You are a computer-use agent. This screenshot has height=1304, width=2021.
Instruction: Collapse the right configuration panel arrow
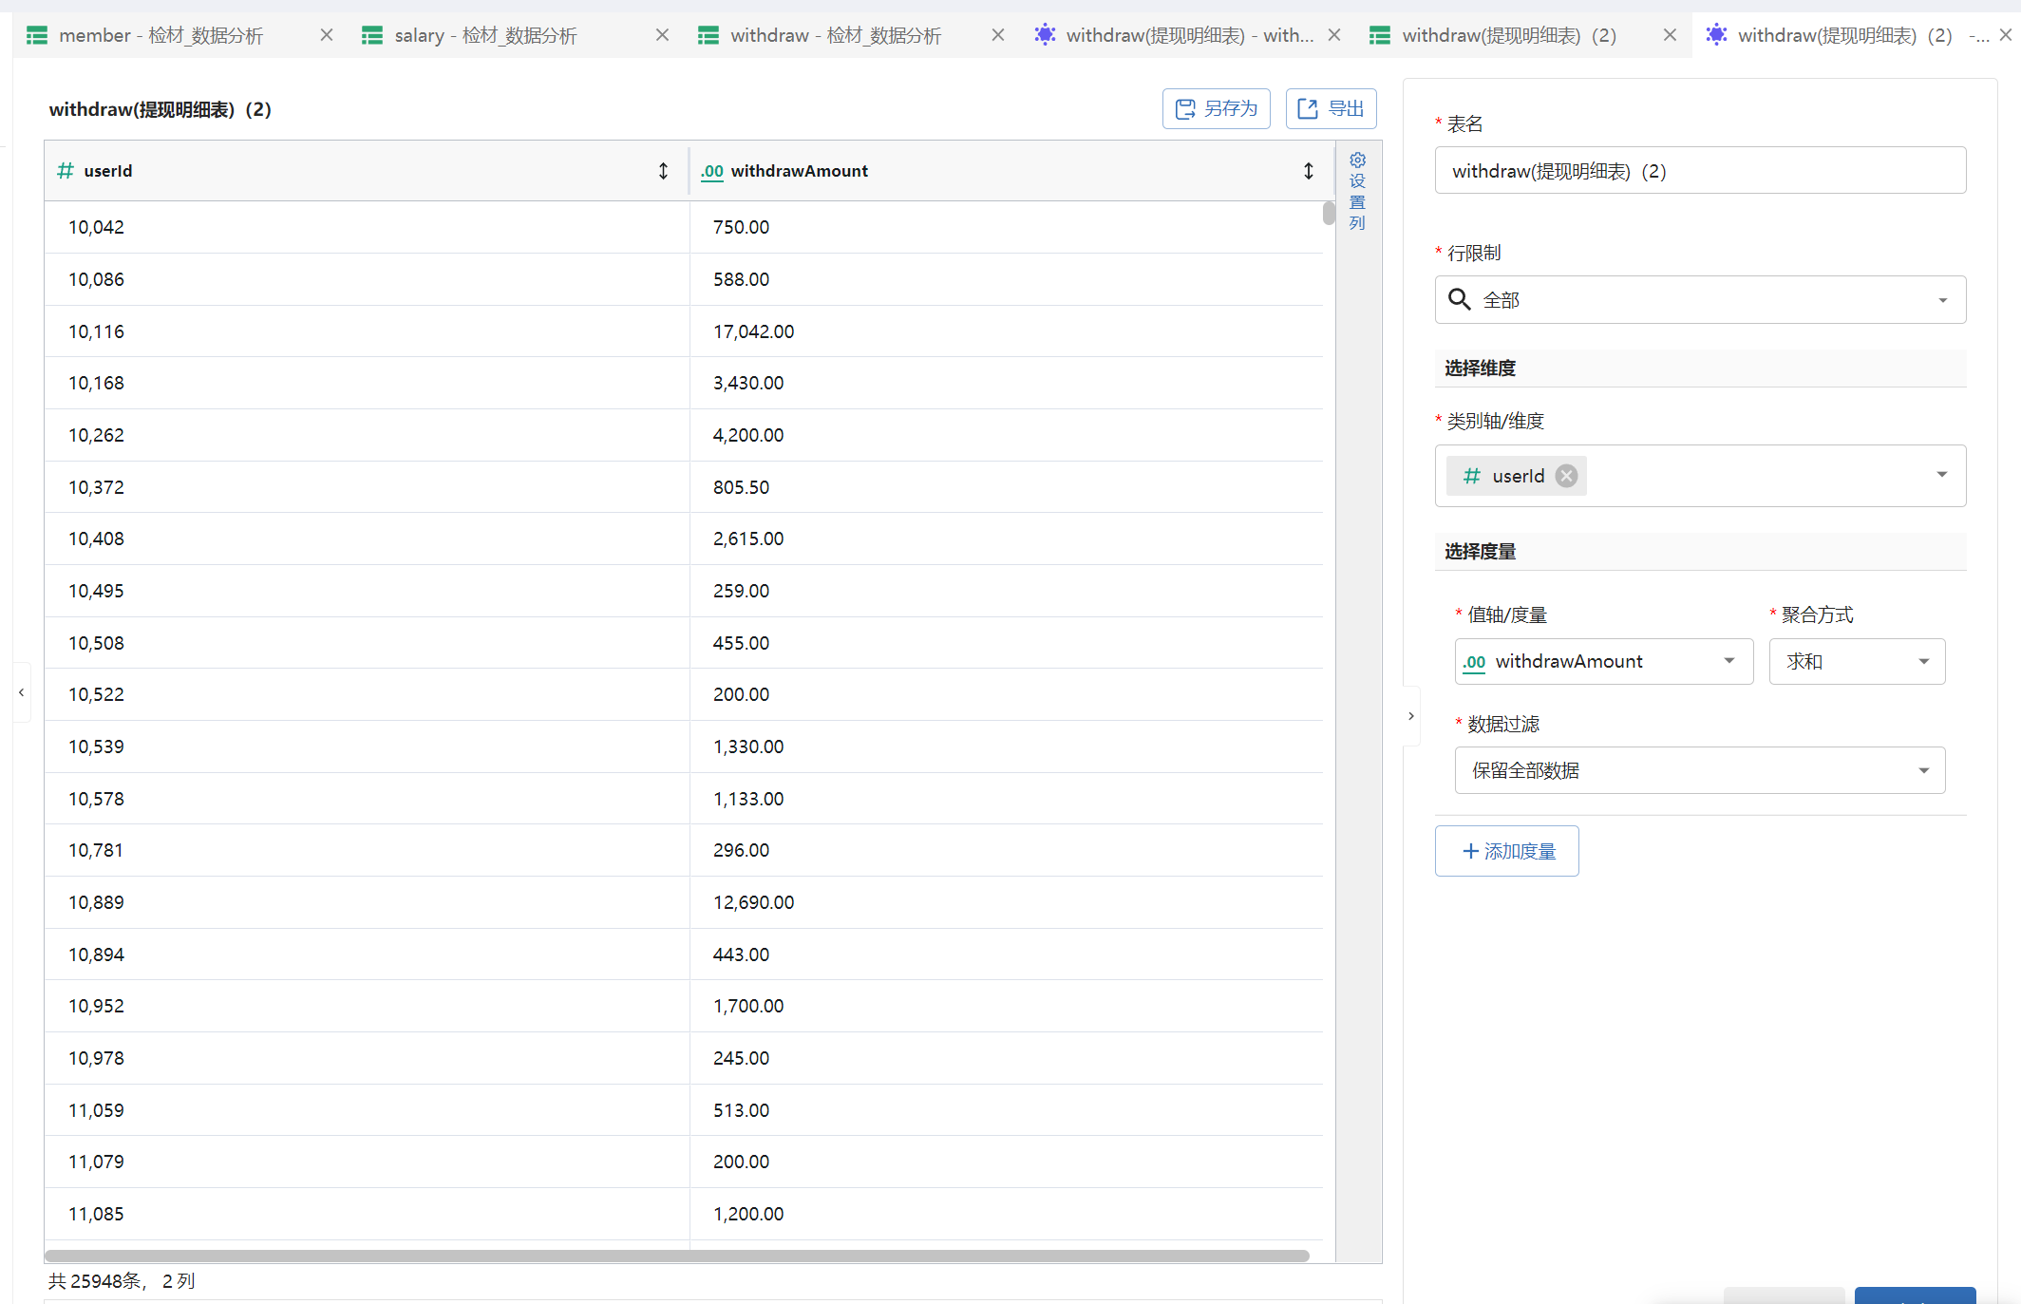pos(1411,716)
